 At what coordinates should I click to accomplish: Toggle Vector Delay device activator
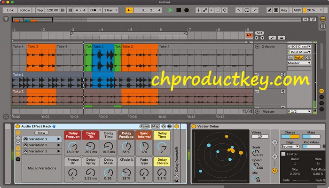pos(194,126)
